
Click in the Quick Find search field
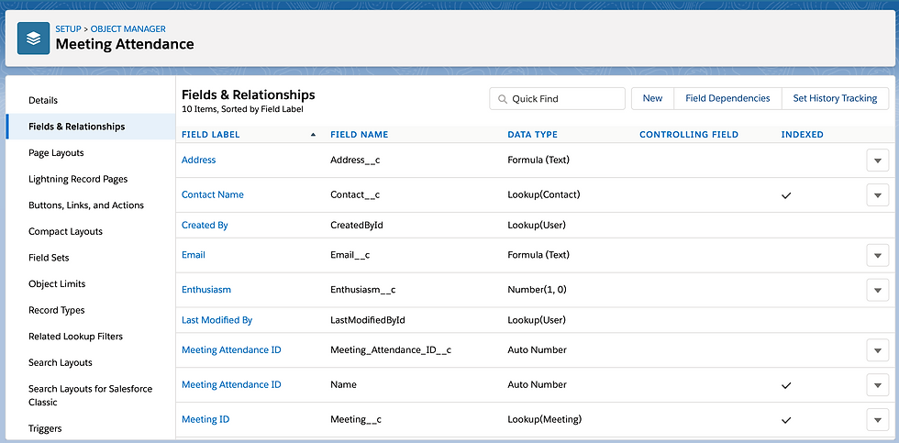558,98
